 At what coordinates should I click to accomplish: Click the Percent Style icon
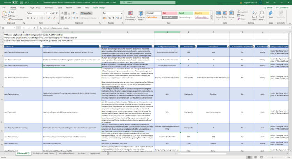[x=109, y=18]
